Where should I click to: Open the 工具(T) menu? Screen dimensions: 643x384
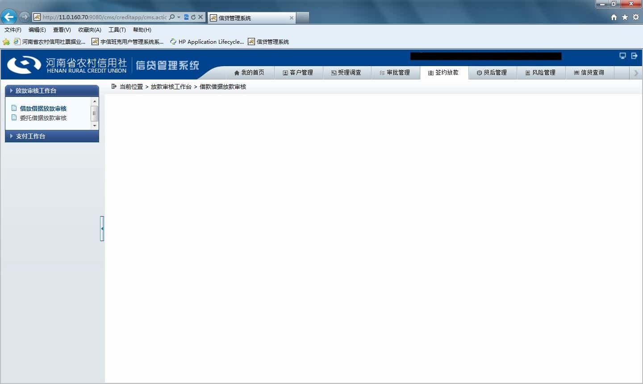point(117,30)
